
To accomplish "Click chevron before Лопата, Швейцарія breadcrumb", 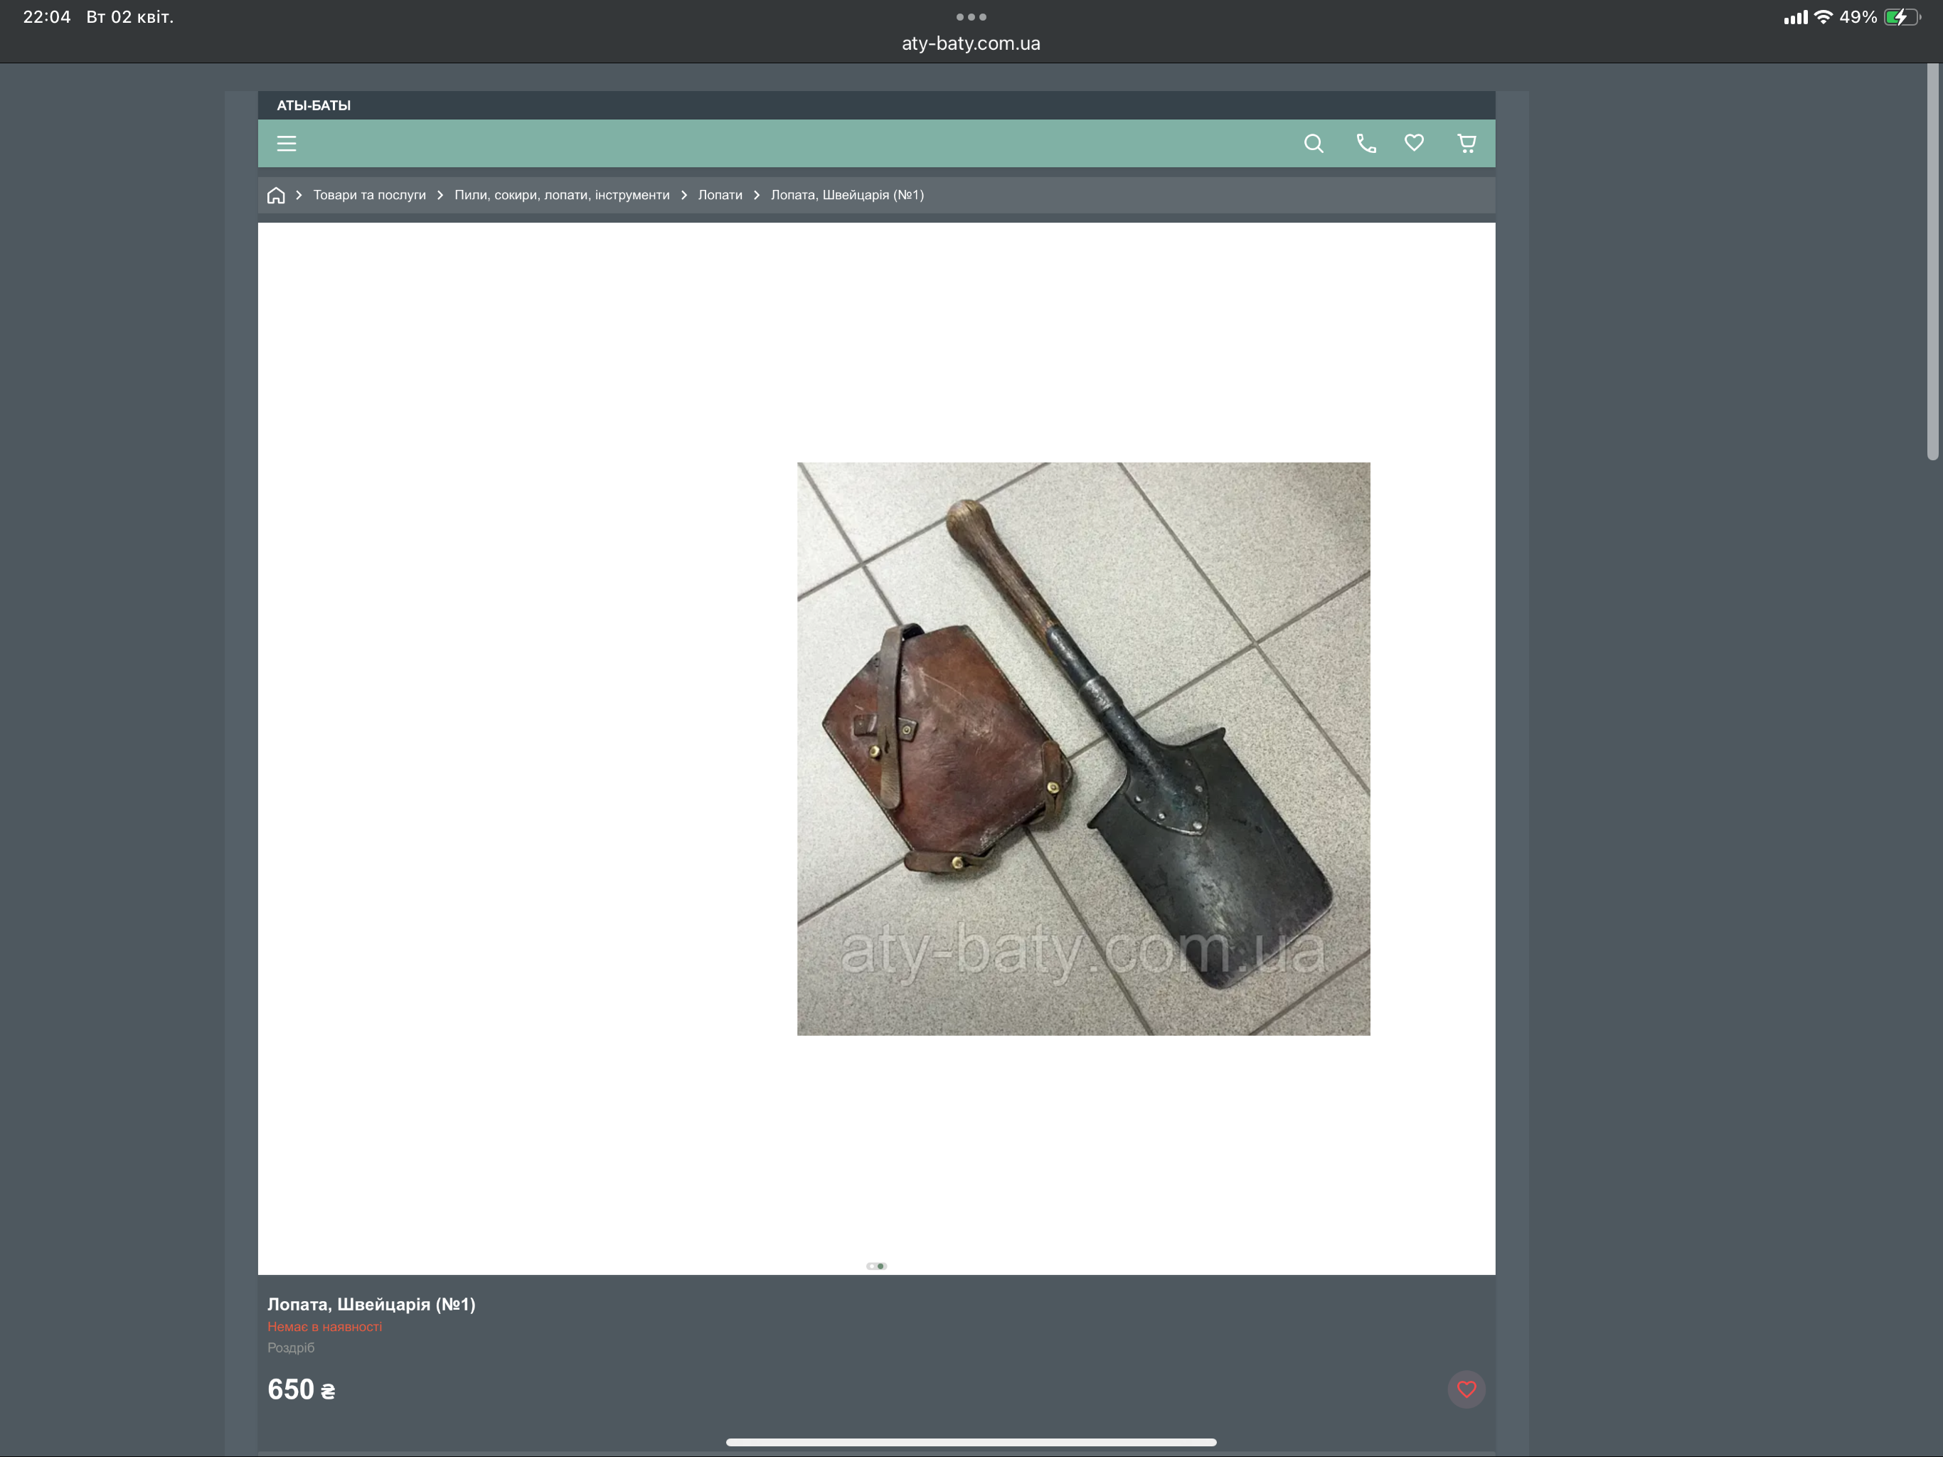I will (x=756, y=195).
